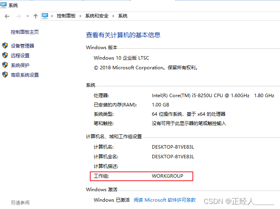280x209 pixels.
Task: Open 系统和安全 breadcrumb item
Action: (97, 16)
